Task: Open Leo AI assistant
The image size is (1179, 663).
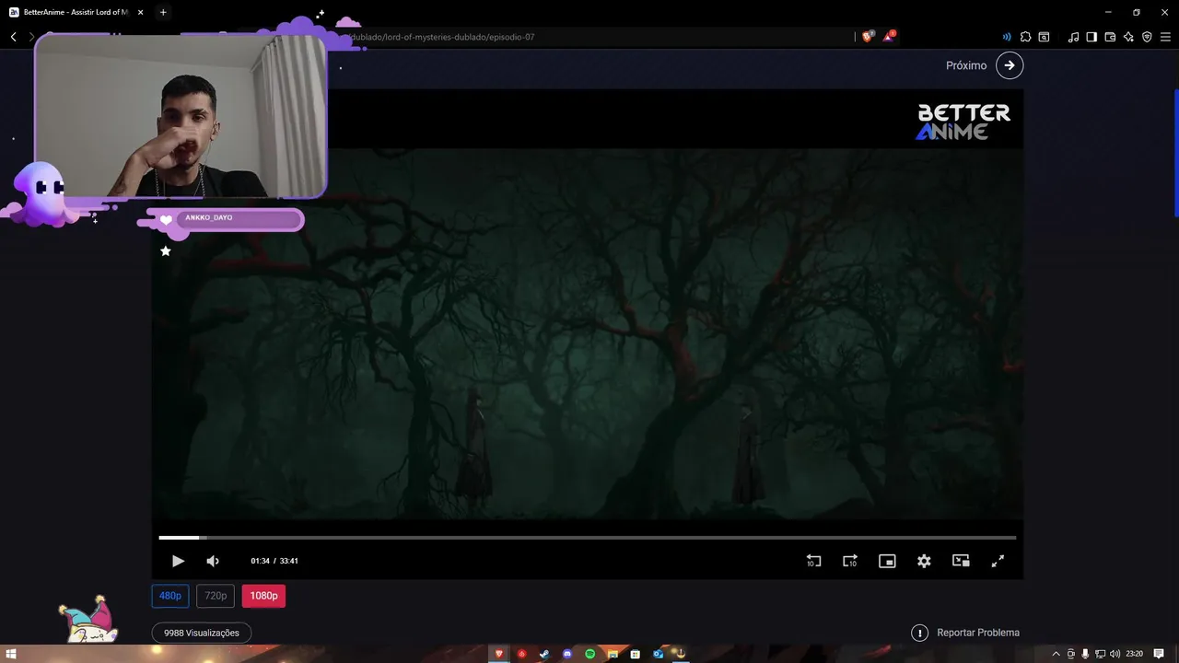Action: (x=1128, y=37)
